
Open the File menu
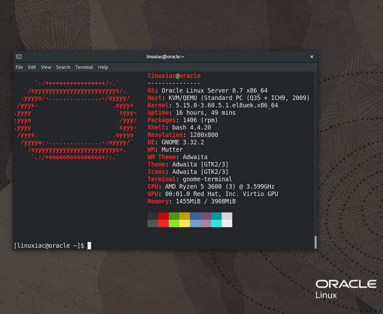pos(19,67)
